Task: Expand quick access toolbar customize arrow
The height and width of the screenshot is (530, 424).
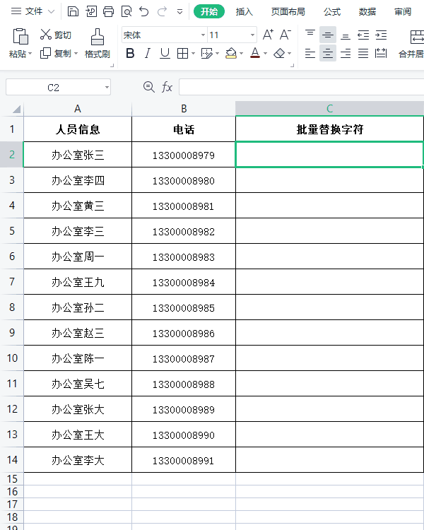Action: coord(180,12)
